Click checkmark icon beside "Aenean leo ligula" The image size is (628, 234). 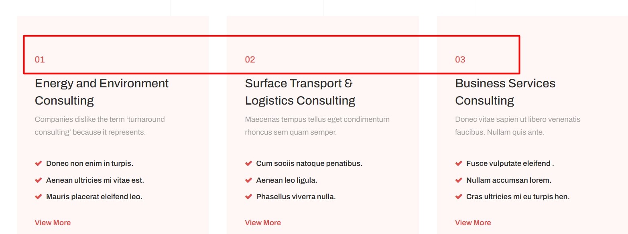(x=248, y=180)
